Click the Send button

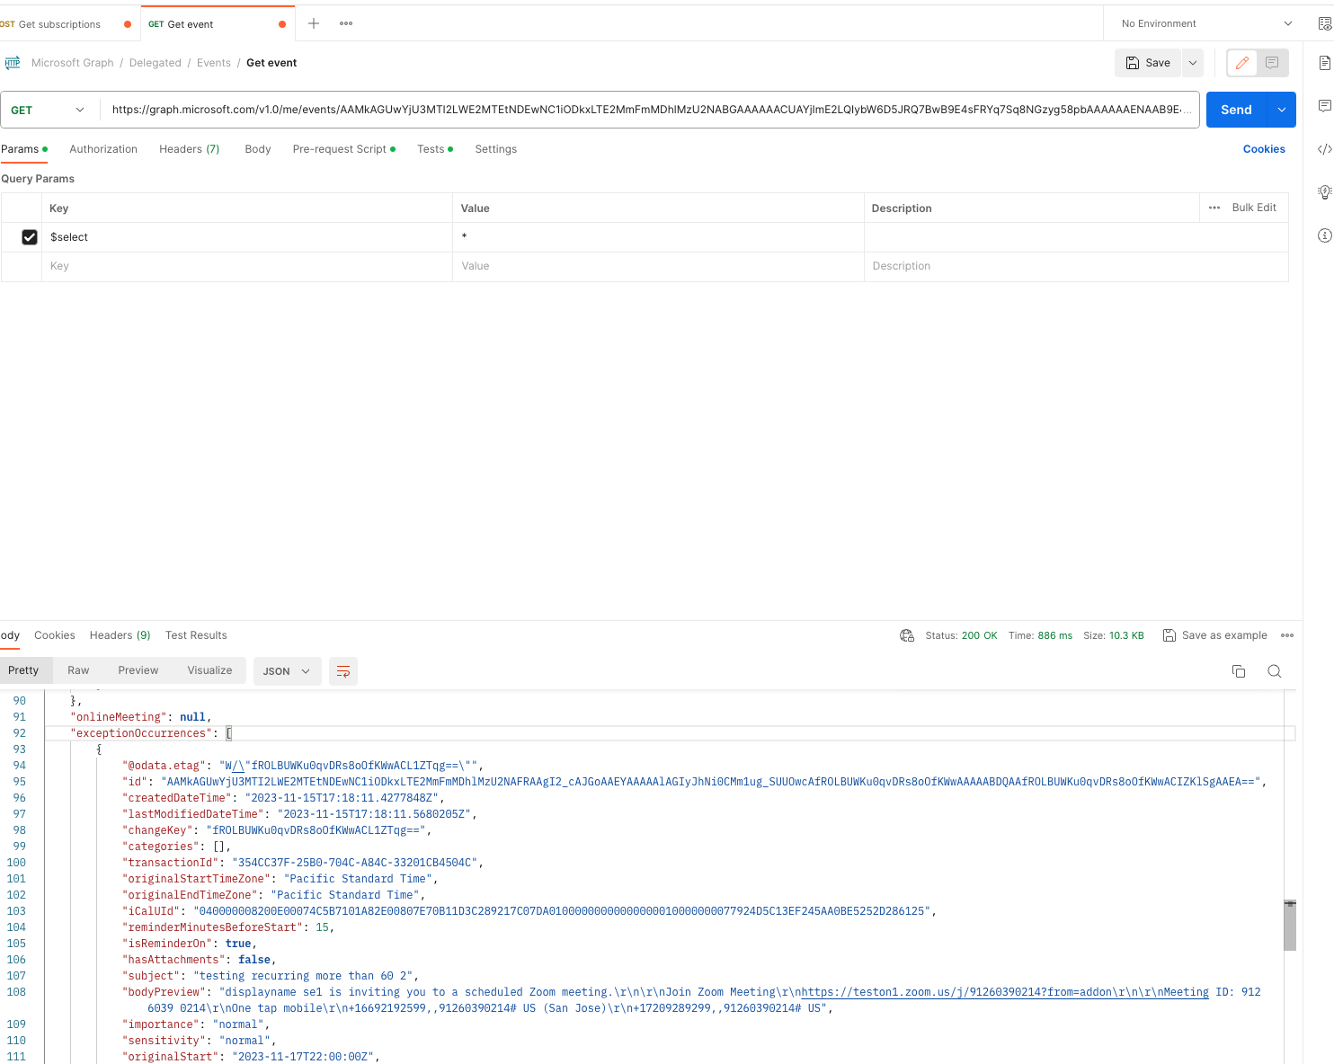click(1235, 110)
